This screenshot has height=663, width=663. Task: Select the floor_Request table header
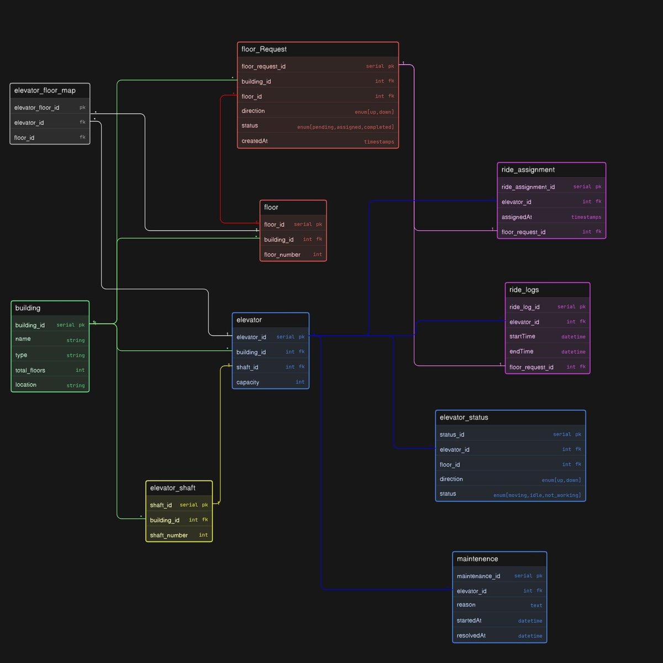318,50
